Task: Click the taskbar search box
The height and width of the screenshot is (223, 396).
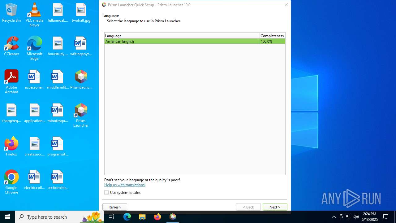Action: 59,217
